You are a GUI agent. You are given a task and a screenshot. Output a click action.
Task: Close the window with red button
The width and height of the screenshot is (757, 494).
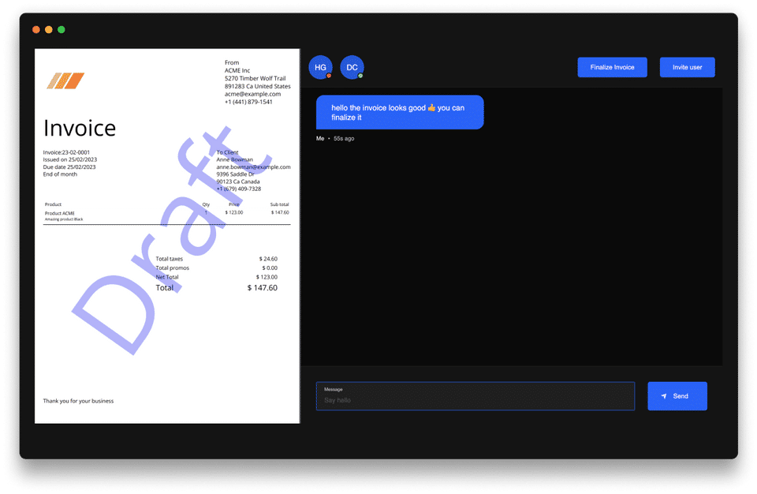point(36,29)
